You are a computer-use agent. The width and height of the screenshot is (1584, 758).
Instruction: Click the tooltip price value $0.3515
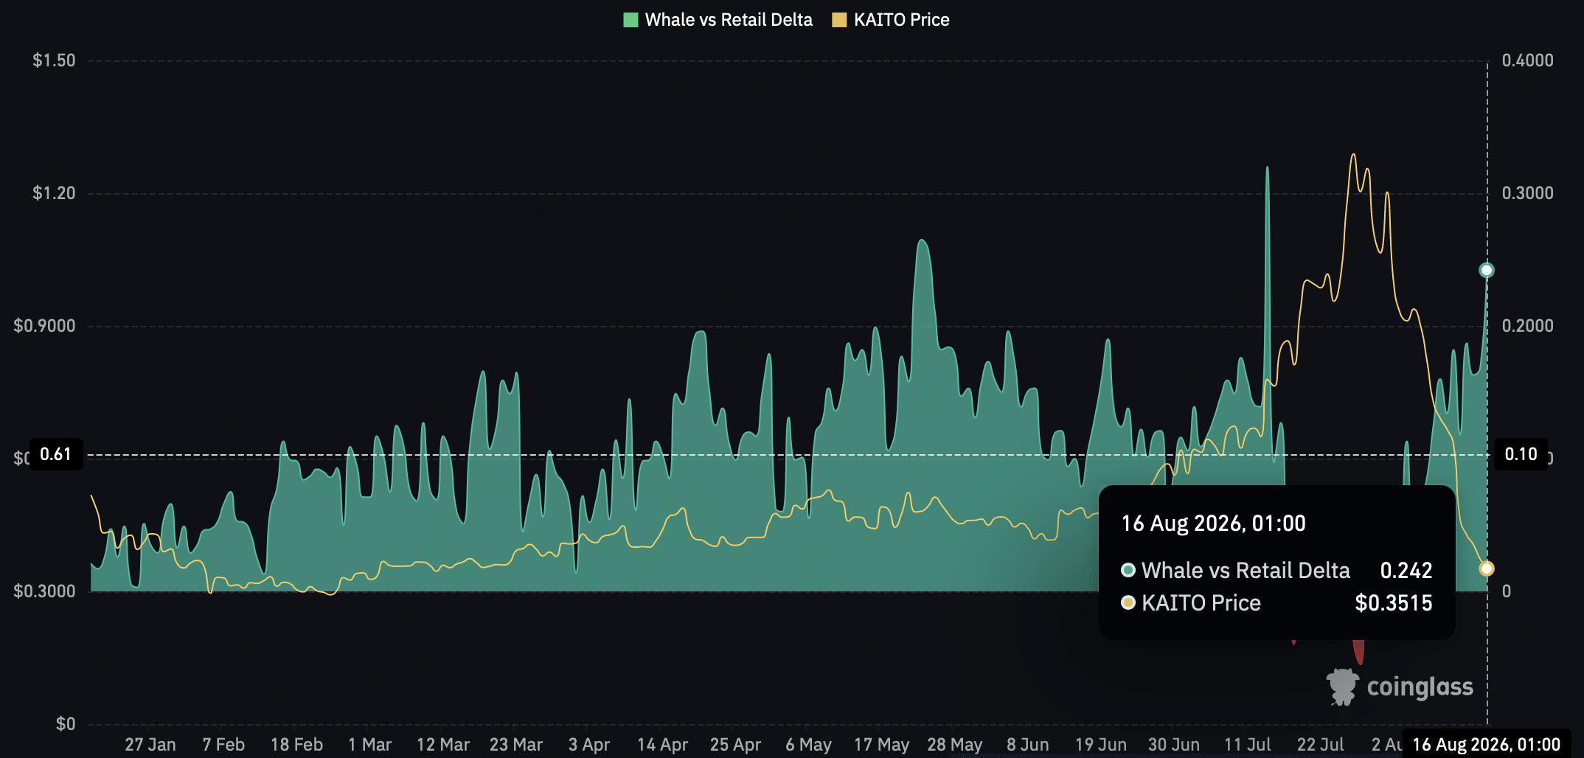[1394, 603]
